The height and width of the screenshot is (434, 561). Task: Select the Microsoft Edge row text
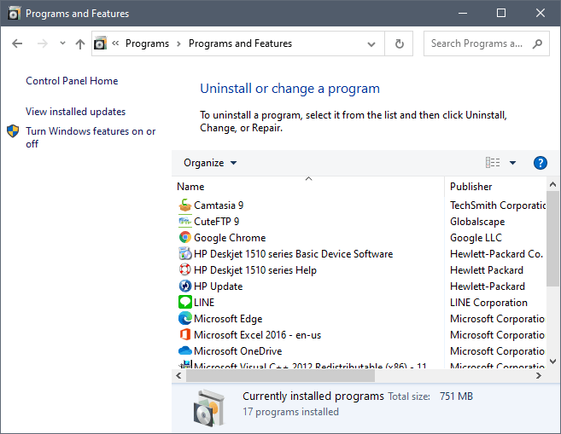[228, 319]
